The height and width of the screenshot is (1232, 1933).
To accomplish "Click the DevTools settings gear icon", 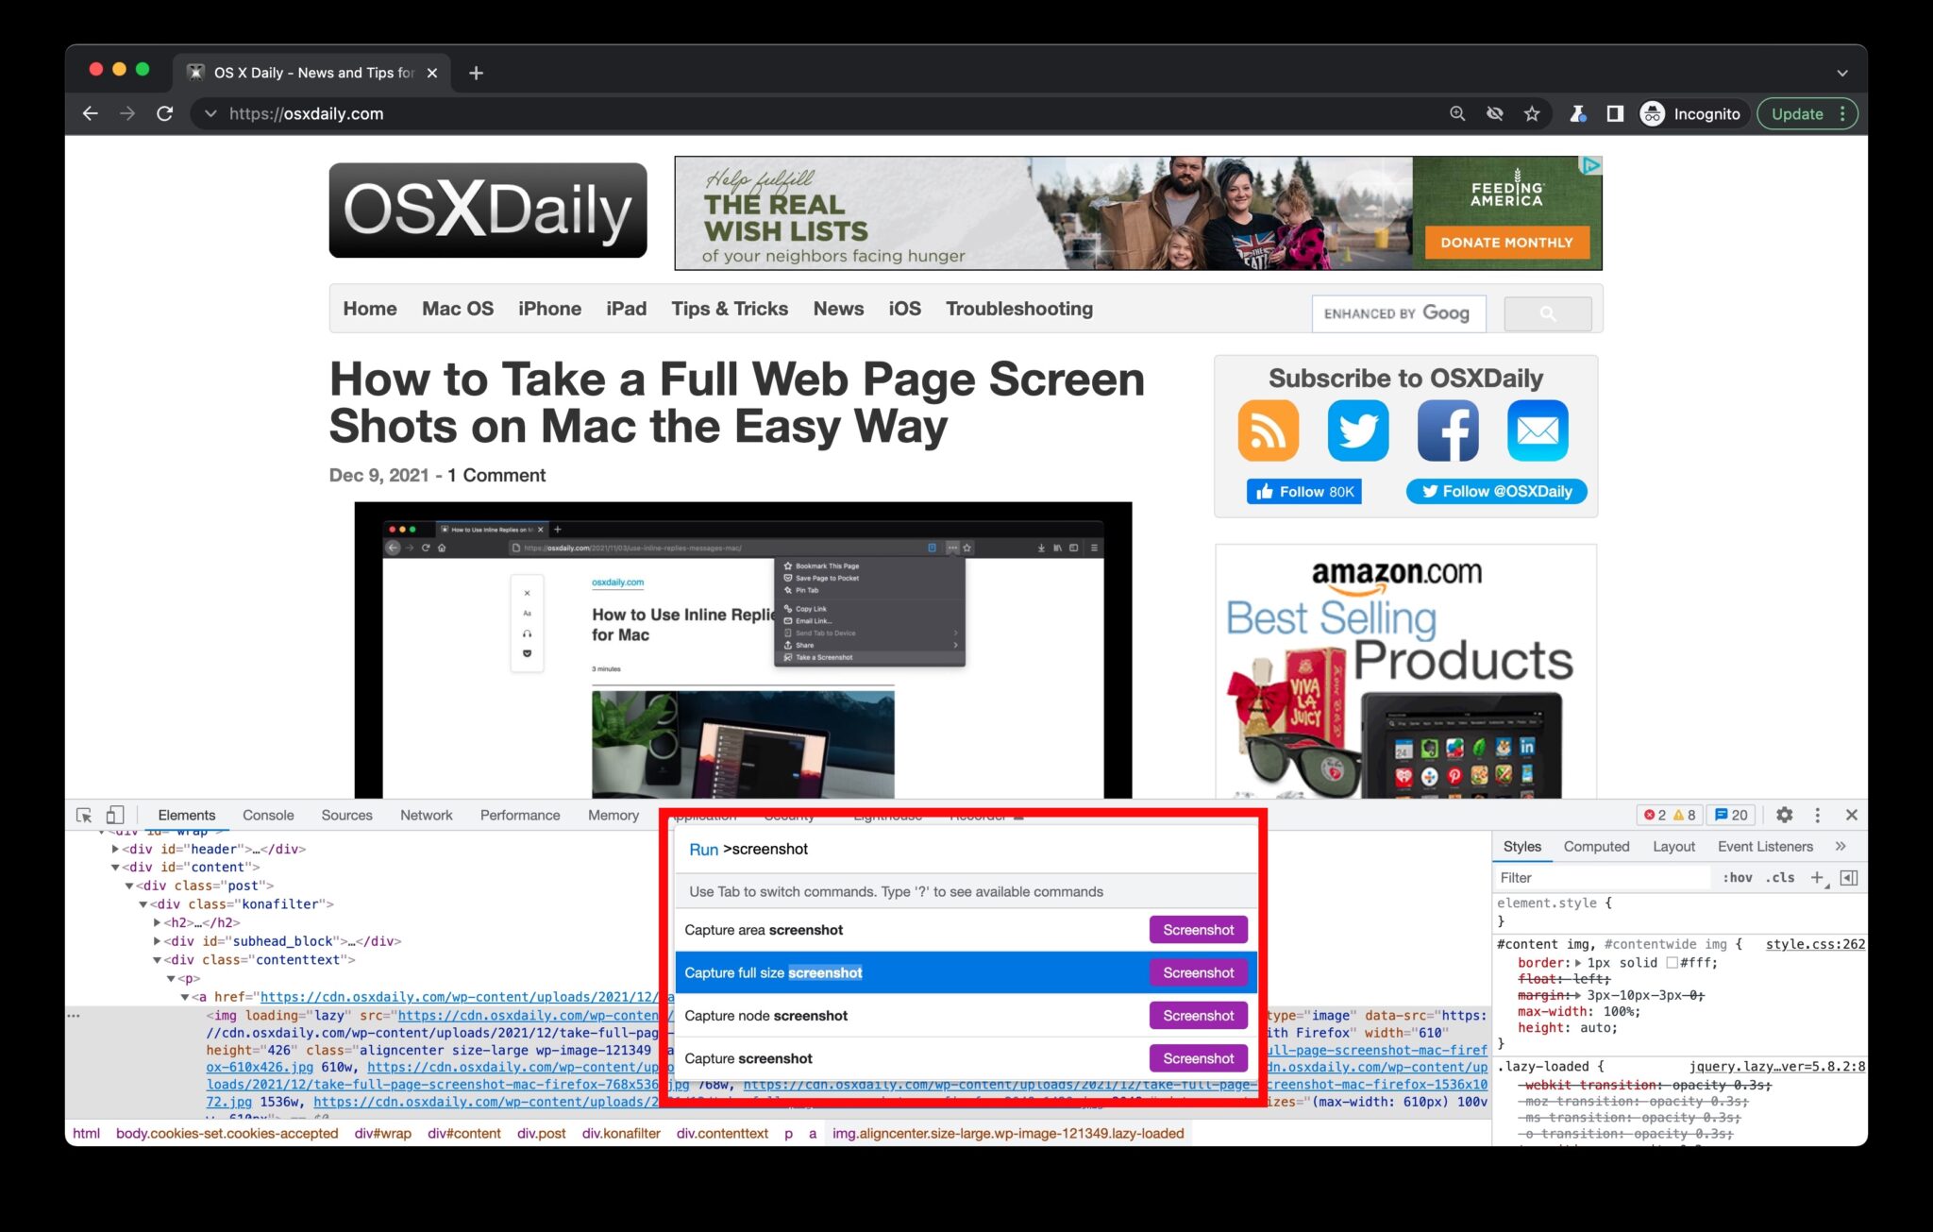I will pos(1784,814).
